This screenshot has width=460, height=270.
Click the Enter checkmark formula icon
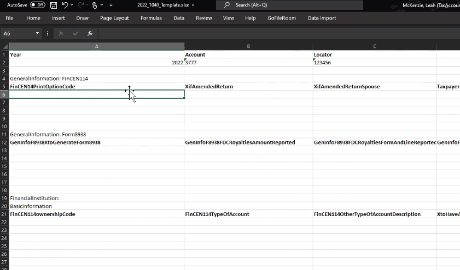point(75,33)
